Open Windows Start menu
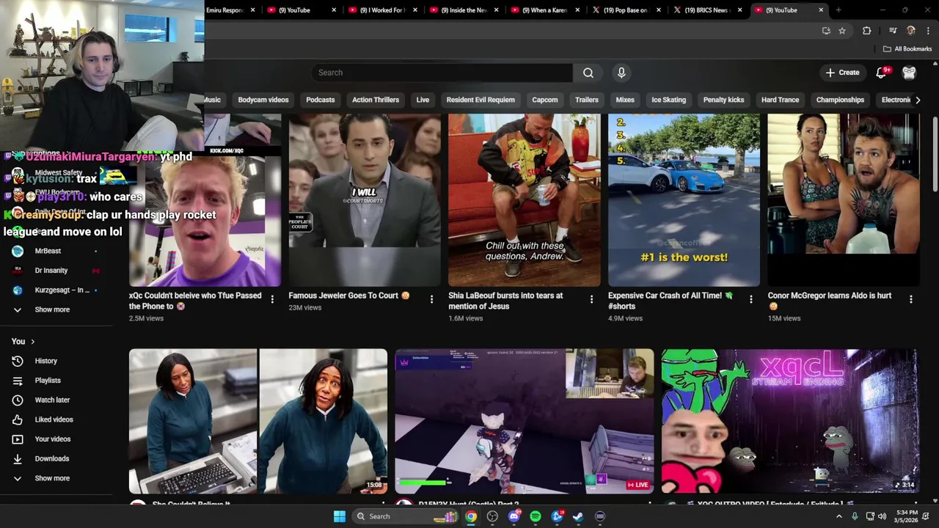The width and height of the screenshot is (939, 528). pyautogui.click(x=339, y=516)
